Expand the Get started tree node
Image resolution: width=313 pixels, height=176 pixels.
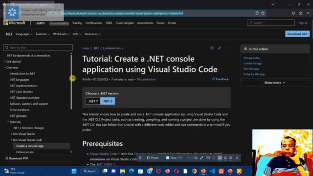(5, 62)
